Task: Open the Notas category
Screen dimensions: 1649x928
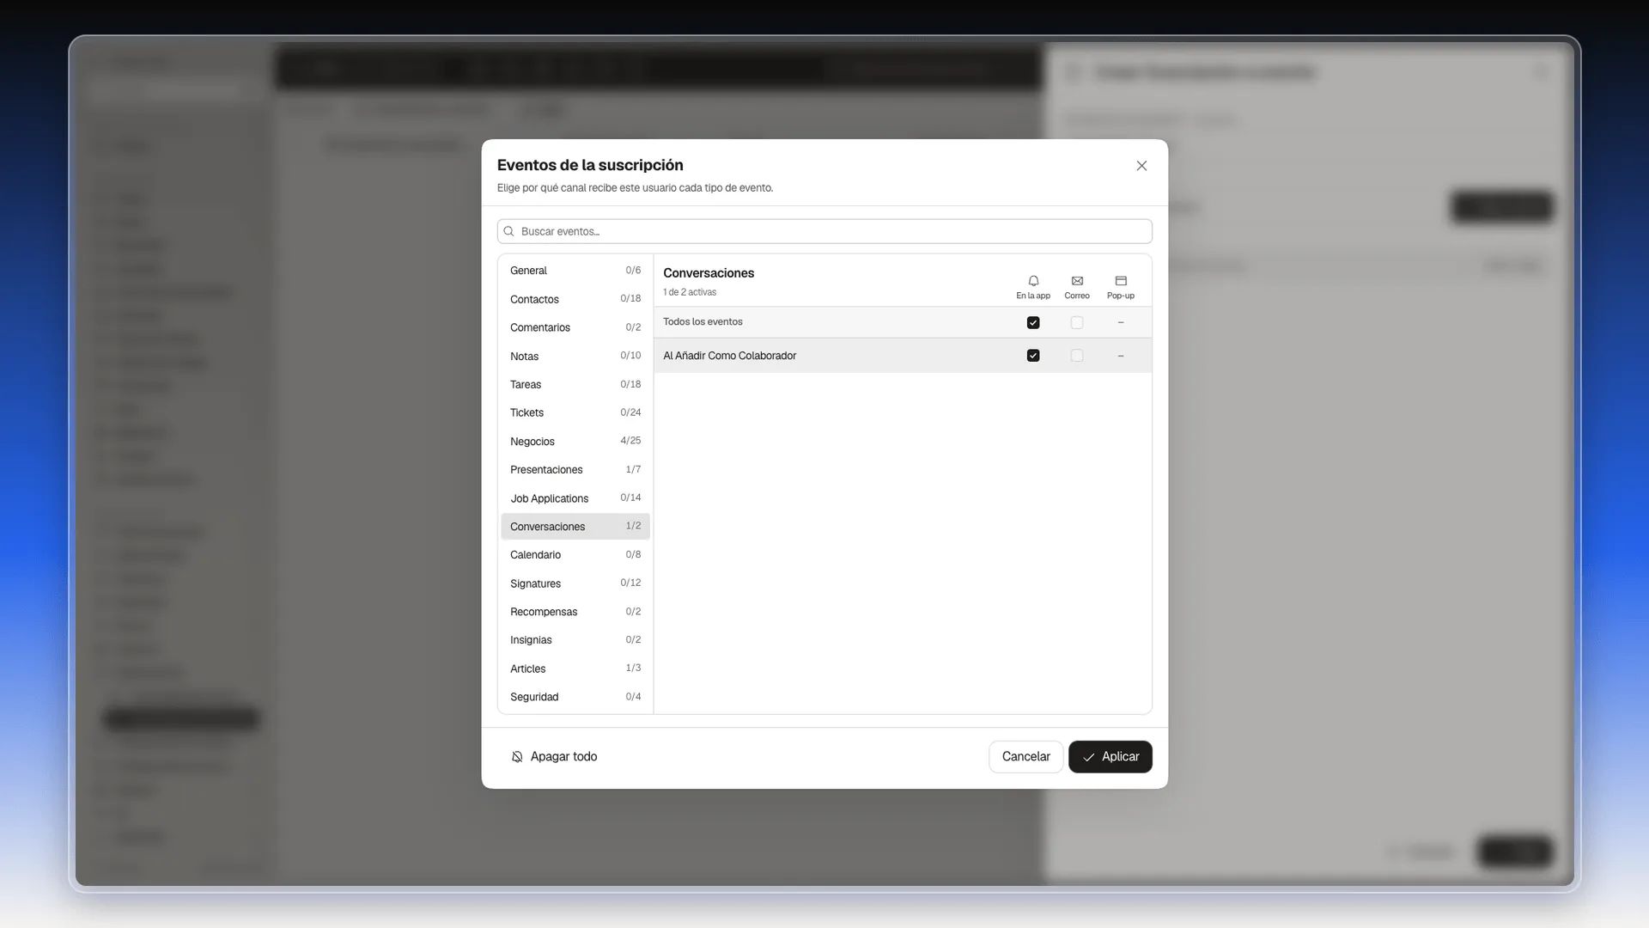Action: 575,356
